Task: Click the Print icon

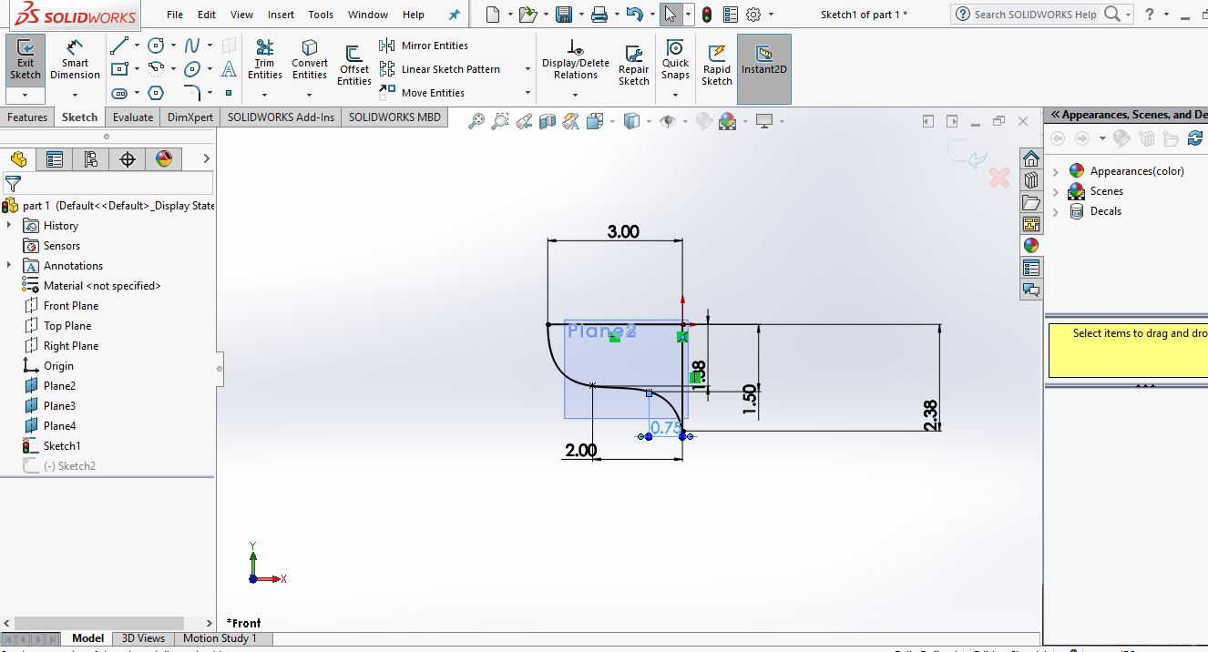Action: point(599,15)
